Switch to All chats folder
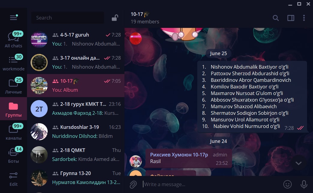 (x=13, y=39)
